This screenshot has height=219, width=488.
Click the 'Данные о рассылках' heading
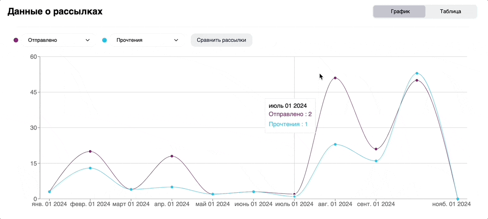pyautogui.click(x=55, y=12)
